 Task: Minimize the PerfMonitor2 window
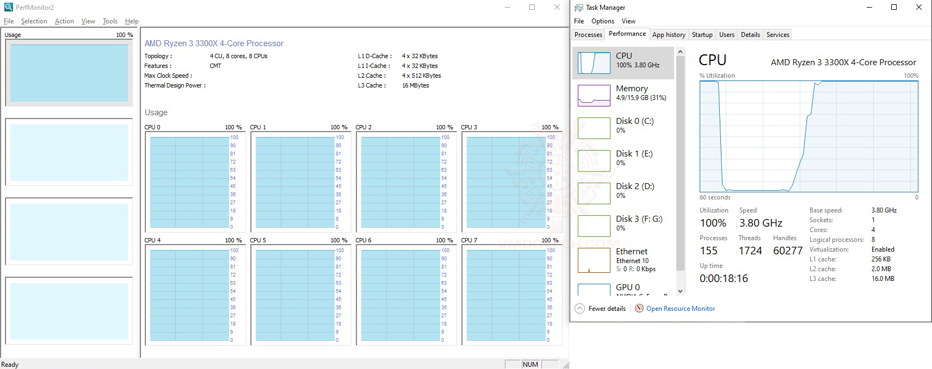point(507,7)
